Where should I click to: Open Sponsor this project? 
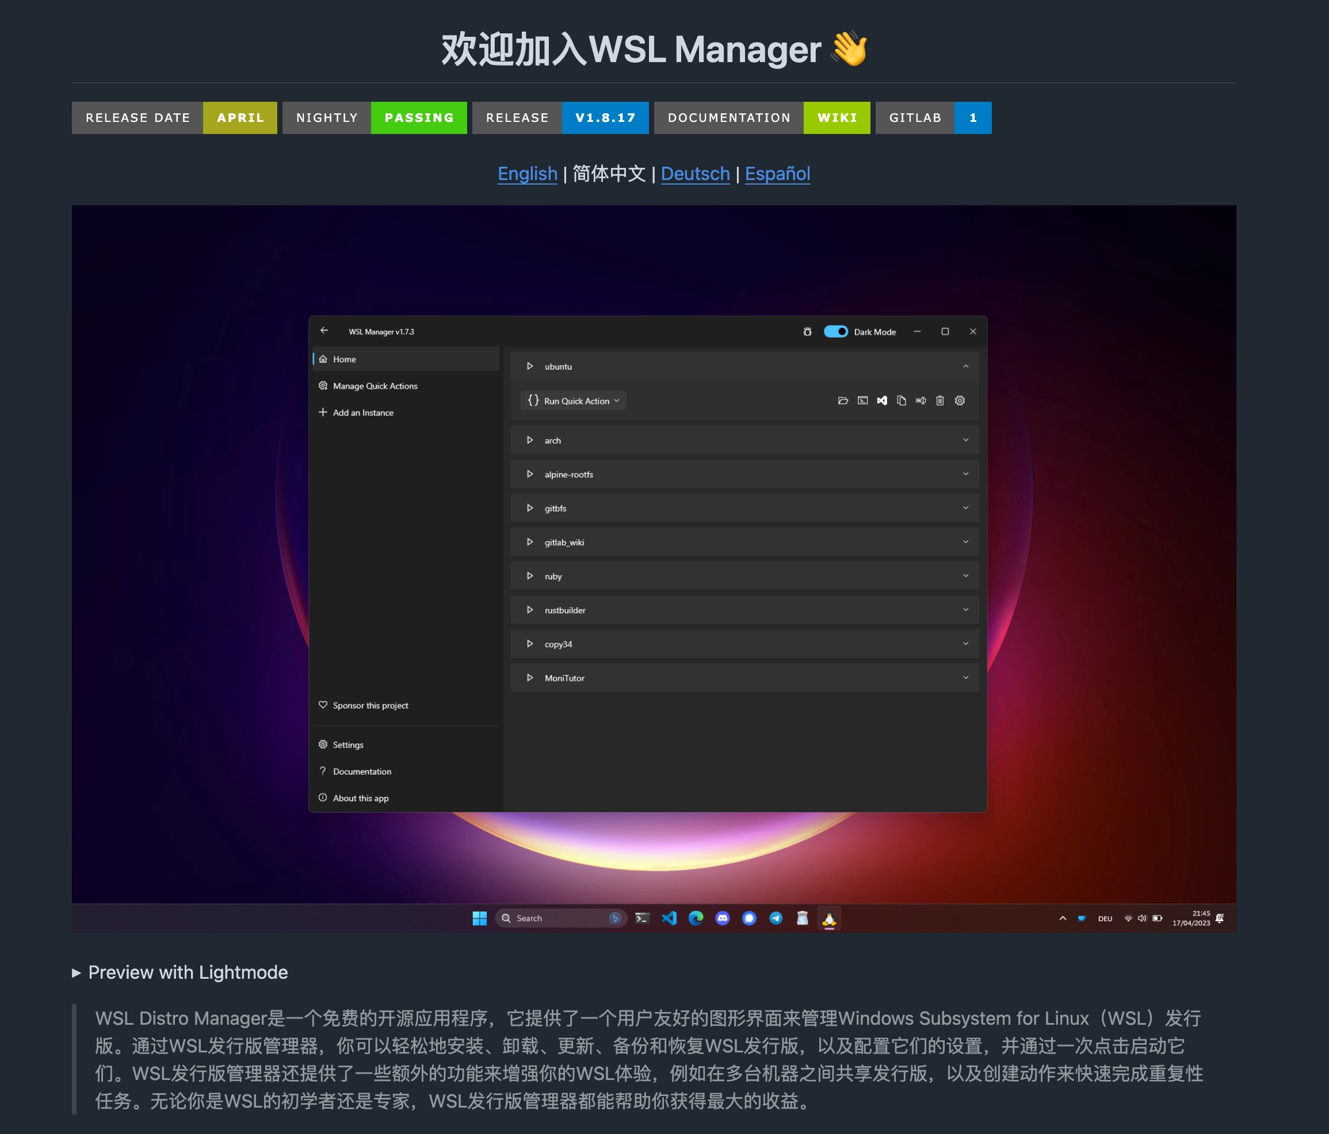406,705
